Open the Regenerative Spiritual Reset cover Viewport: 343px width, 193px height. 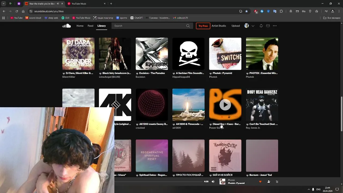[x=152, y=155]
